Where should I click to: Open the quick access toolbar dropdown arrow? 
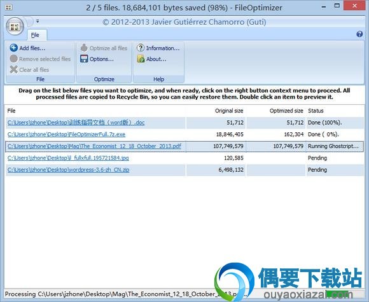(38, 22)
